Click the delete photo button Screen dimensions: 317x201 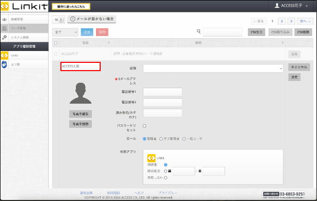click(81, 124)
